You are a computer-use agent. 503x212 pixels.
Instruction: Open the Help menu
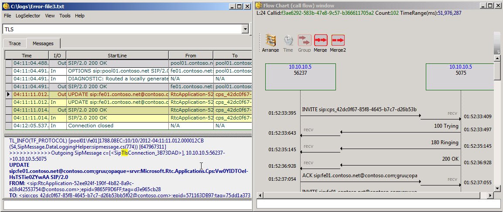tap(79, 16)
